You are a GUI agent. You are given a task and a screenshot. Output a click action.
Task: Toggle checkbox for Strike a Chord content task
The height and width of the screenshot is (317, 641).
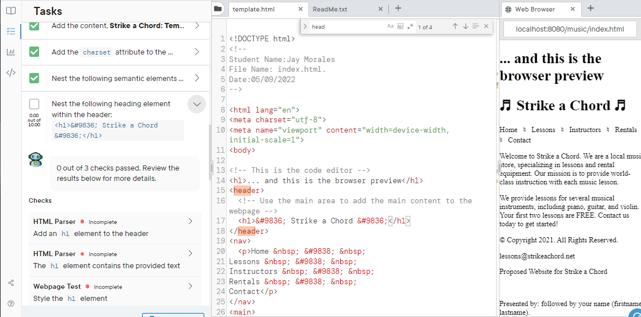point(35,25)
